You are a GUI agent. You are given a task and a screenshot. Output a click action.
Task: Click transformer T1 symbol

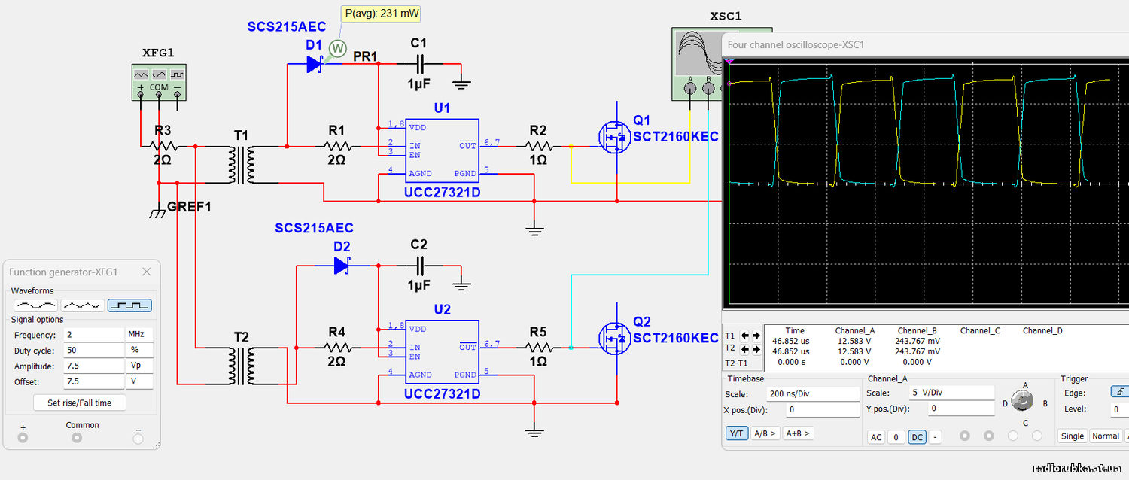pos(241,165)
